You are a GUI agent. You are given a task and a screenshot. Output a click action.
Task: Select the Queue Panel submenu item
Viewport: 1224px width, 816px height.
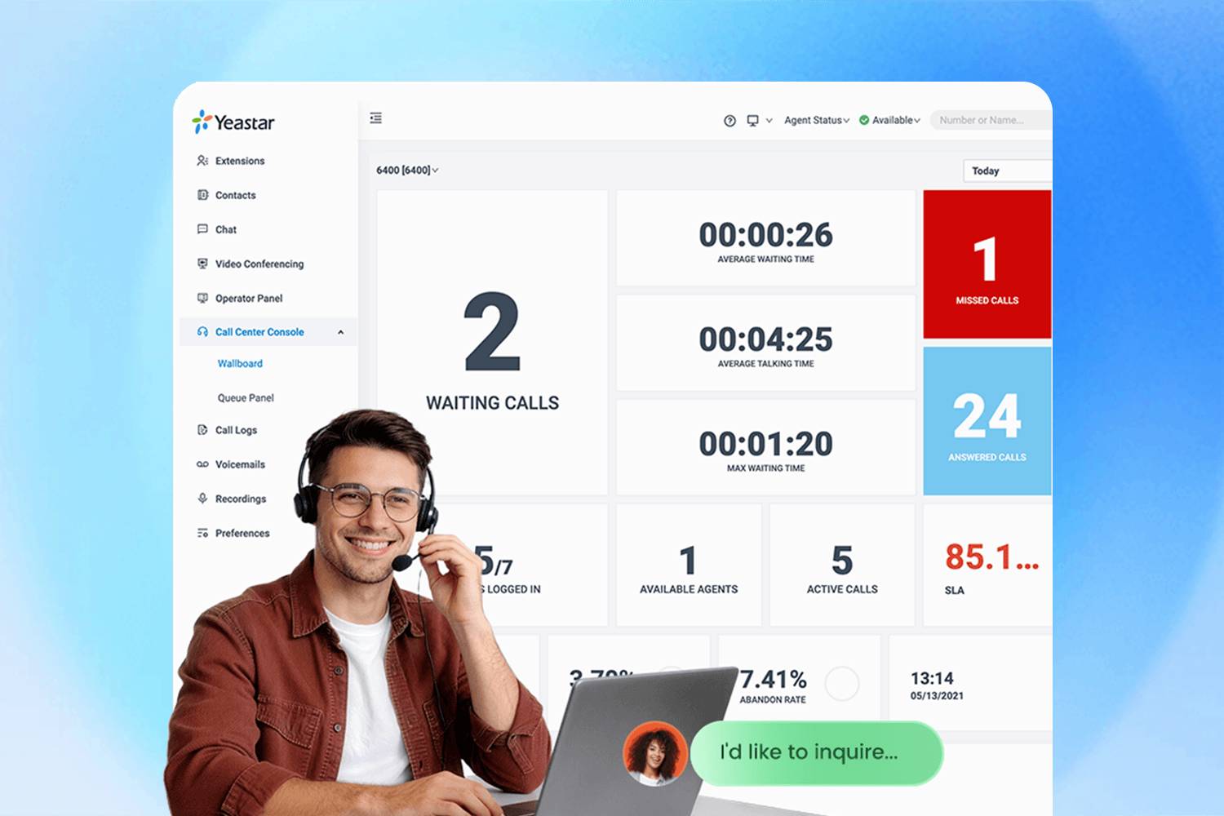(246, 397)
